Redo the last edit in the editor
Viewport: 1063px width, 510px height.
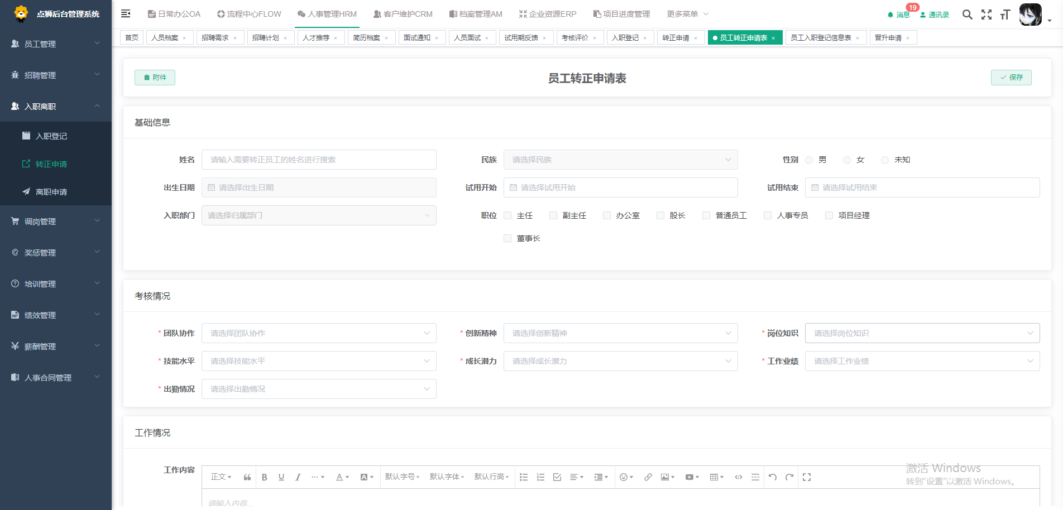(789, 477)
